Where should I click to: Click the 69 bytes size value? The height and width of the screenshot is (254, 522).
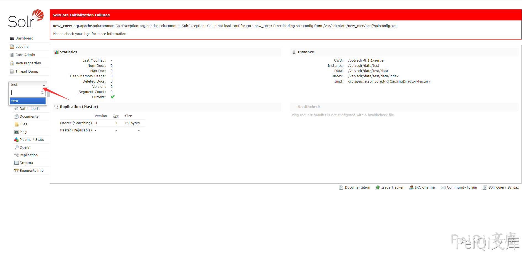click(133, 123)
